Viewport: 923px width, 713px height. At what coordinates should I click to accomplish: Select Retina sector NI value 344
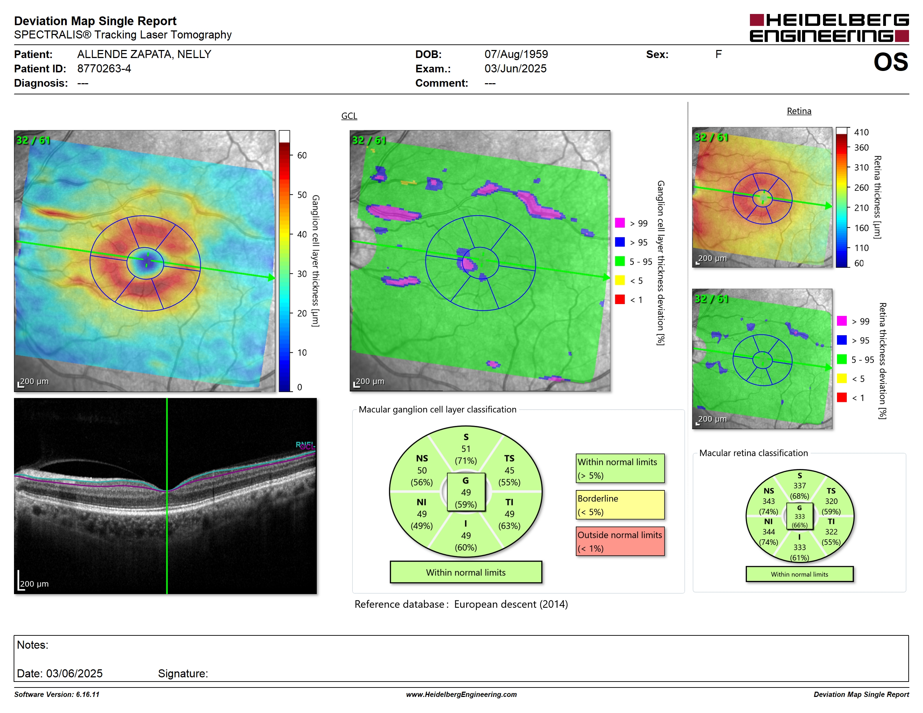click(768, 532)
